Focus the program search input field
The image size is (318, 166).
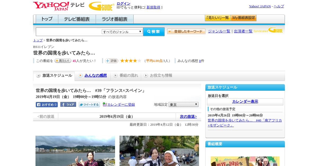coord(69,32)
